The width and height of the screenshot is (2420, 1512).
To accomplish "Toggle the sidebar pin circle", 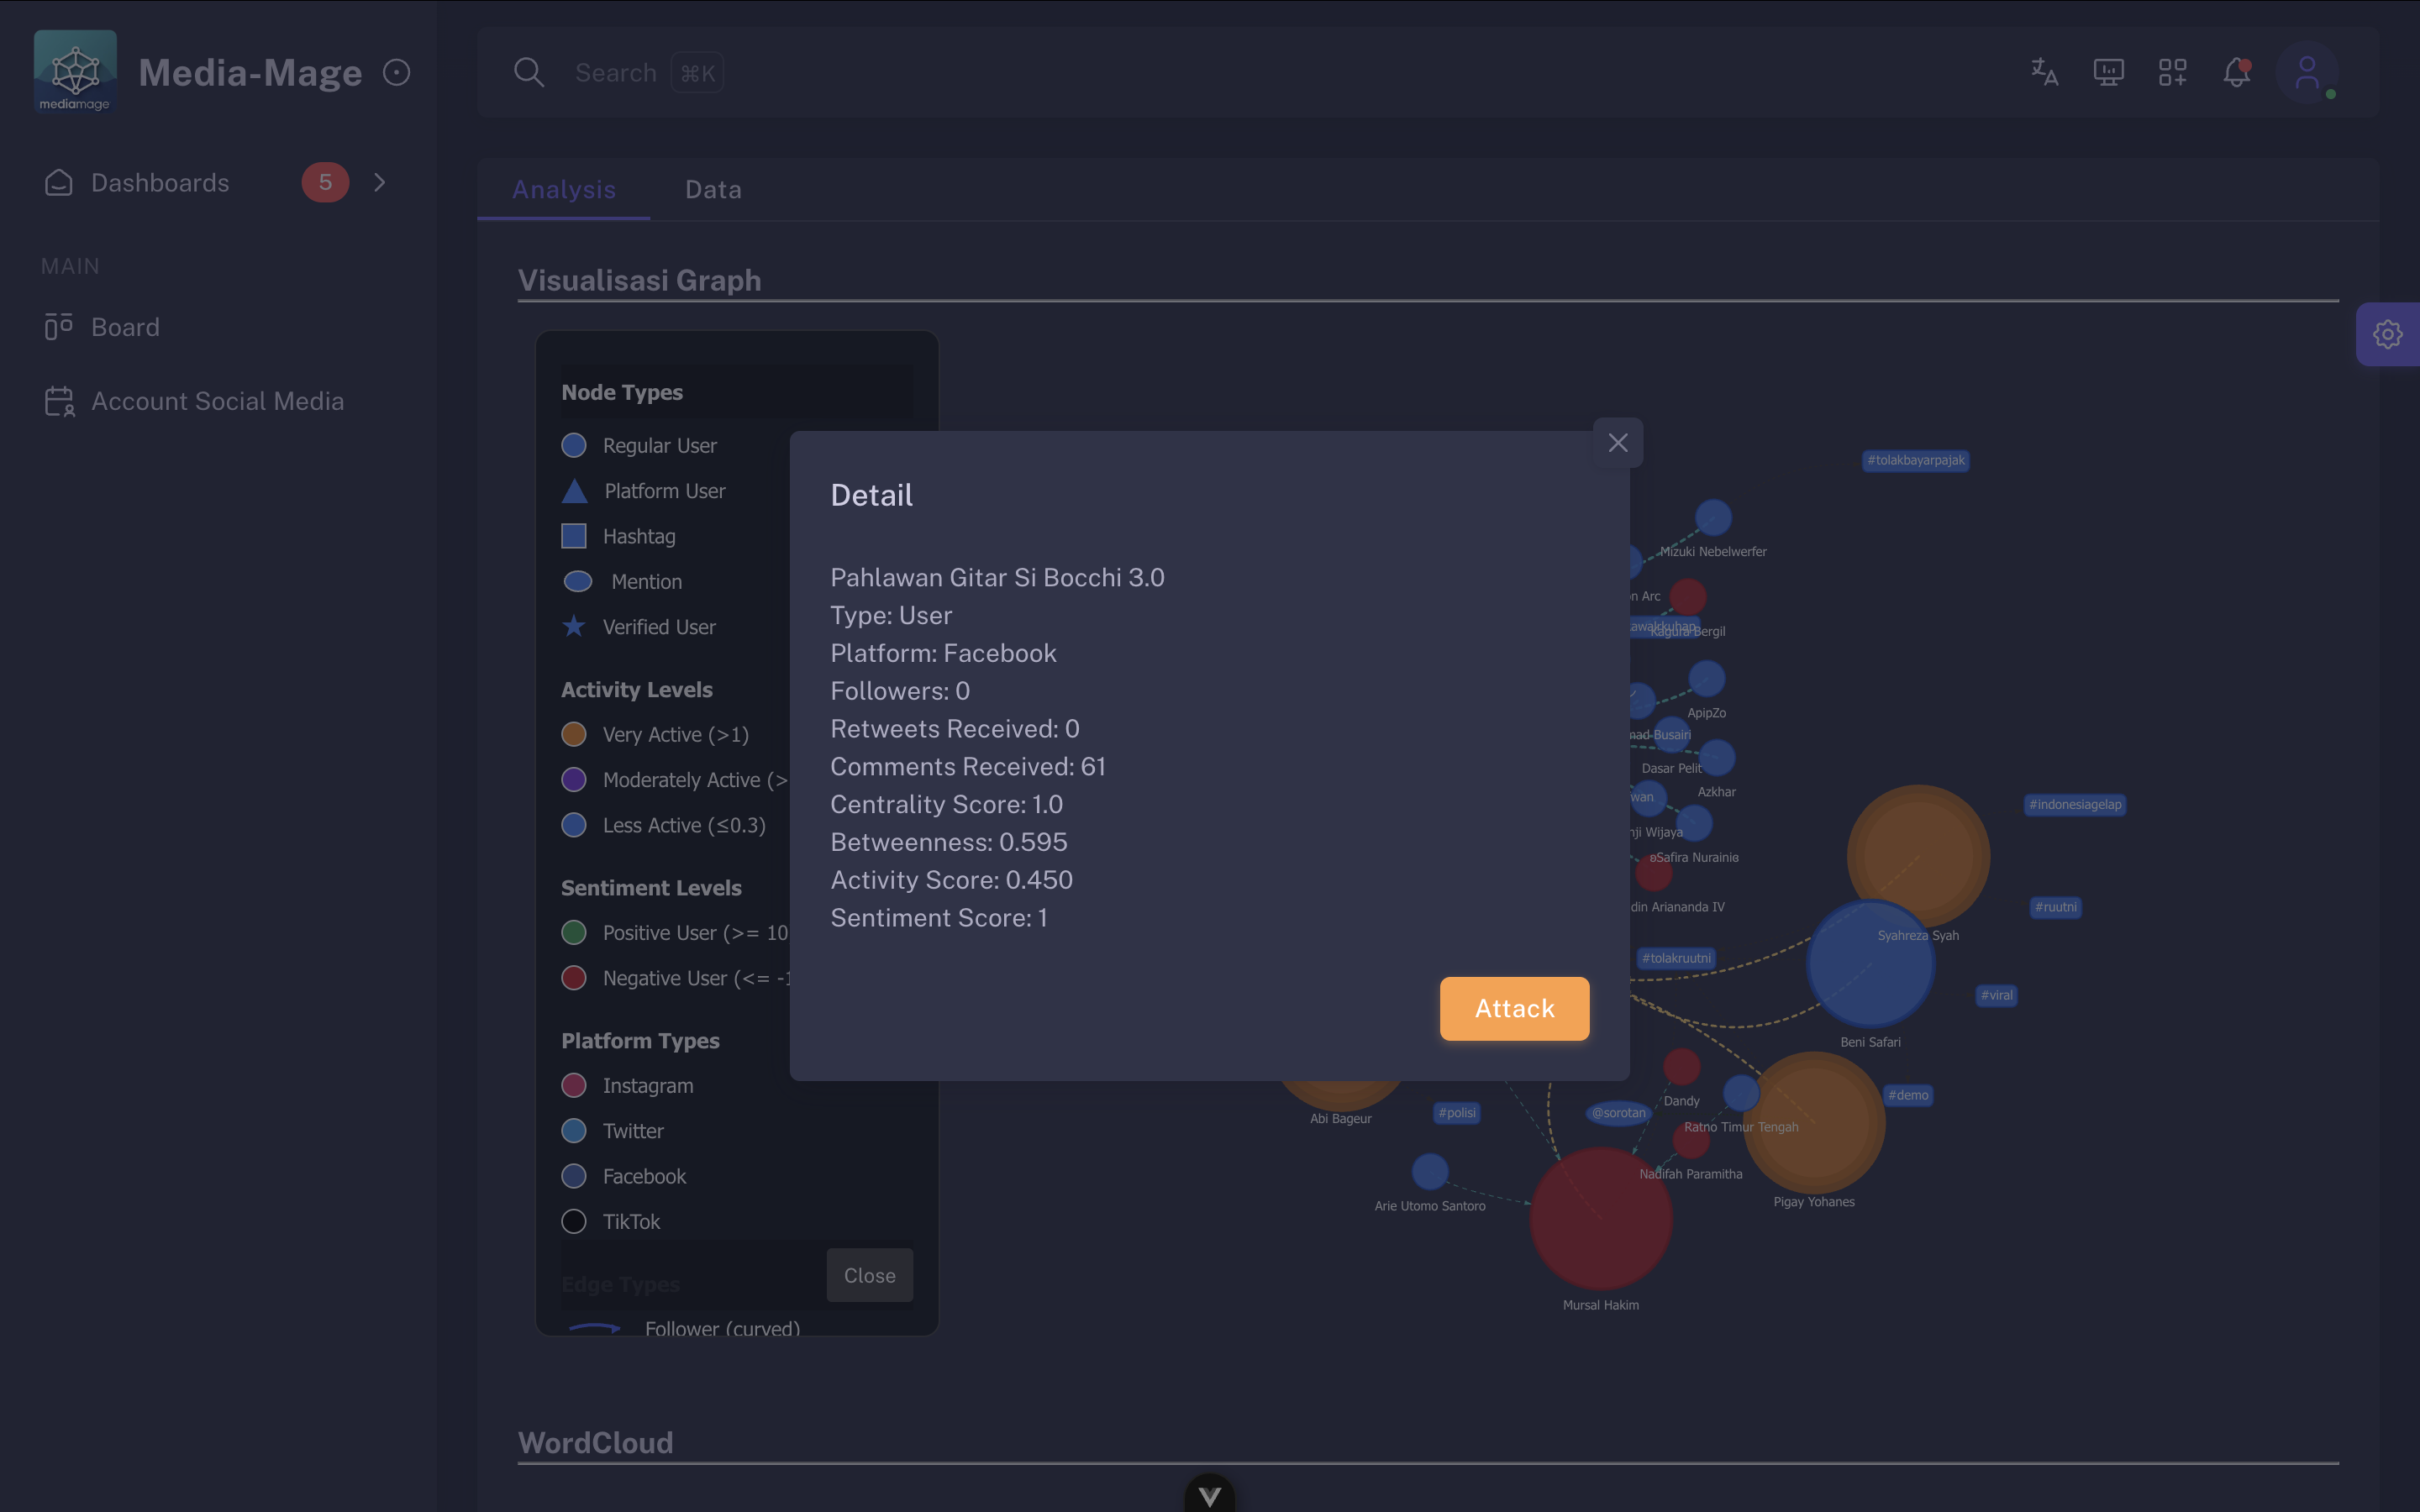I will click(x=397, y=72).
